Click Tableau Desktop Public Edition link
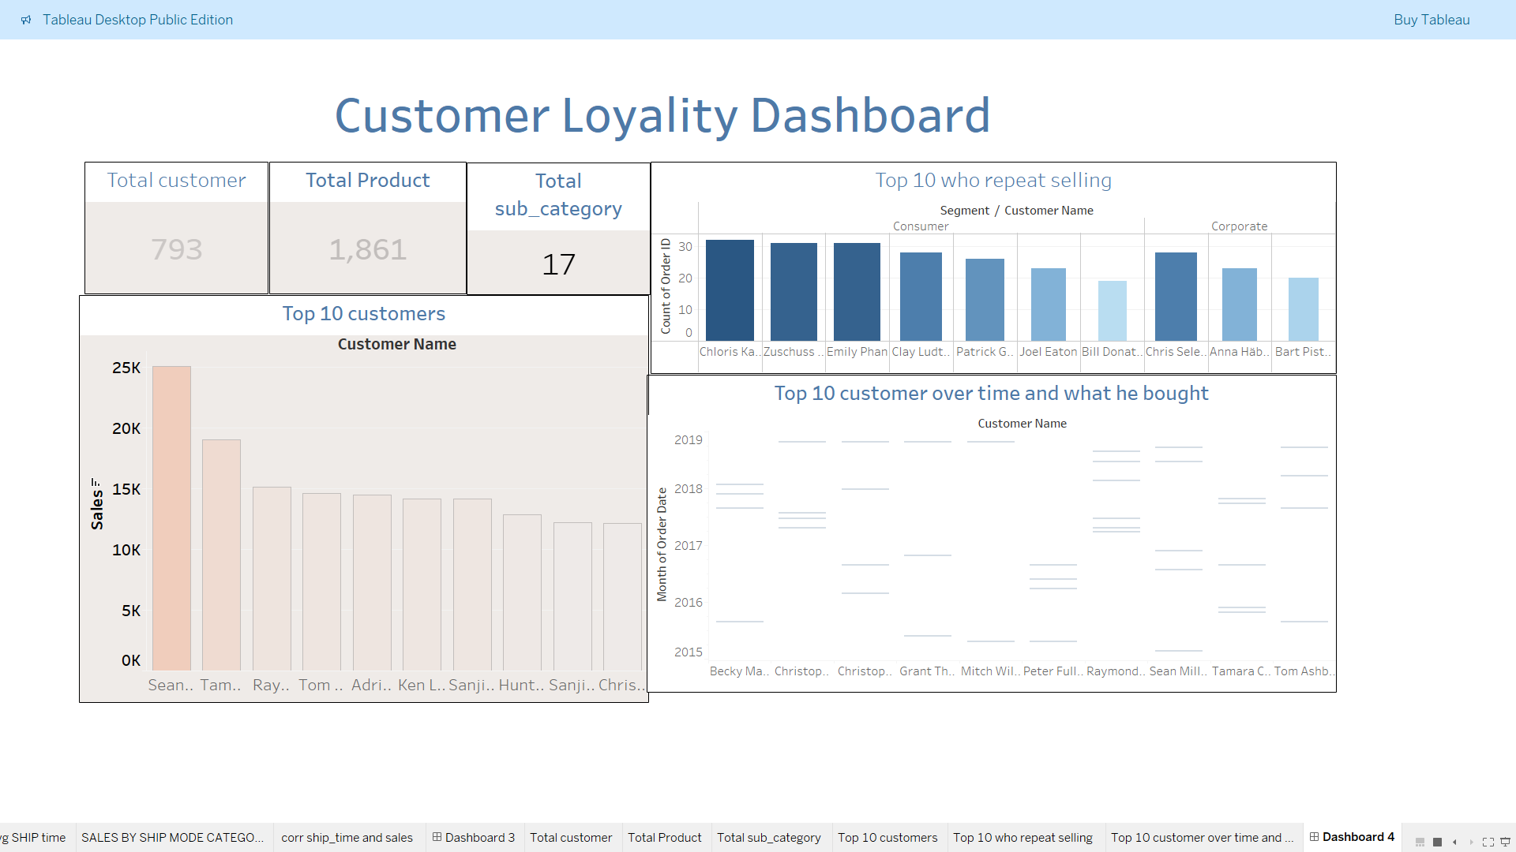This screenshot has width=1516, height=852. point(137,20)
